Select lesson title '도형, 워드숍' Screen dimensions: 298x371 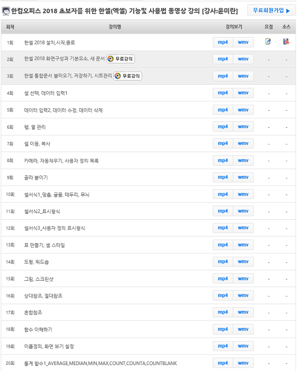tap(37, 262)
